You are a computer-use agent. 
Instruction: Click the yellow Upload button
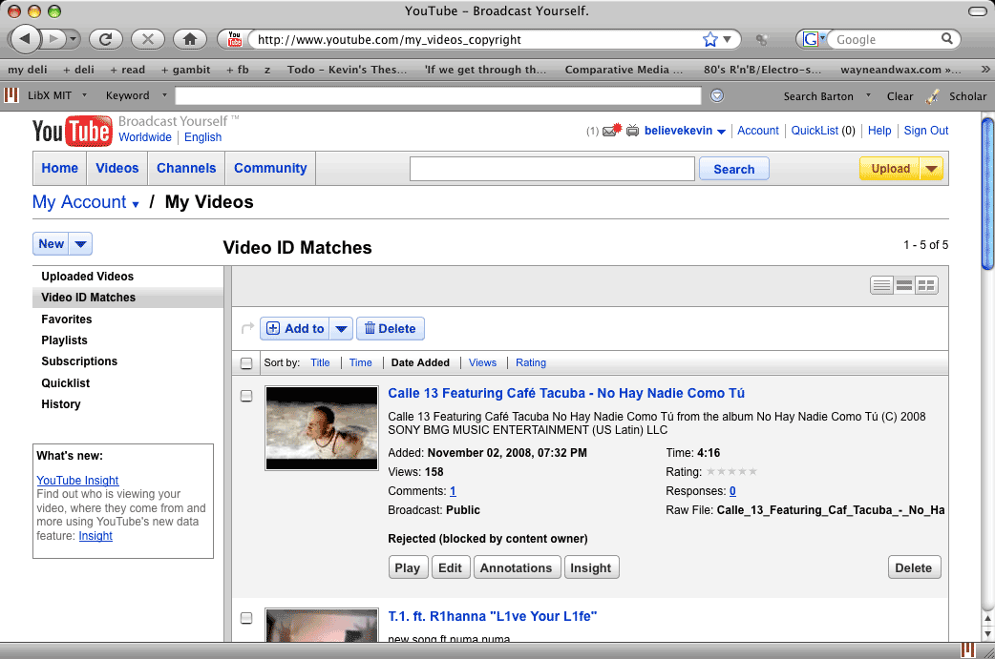pyautogui.click(x=890, y=169)
